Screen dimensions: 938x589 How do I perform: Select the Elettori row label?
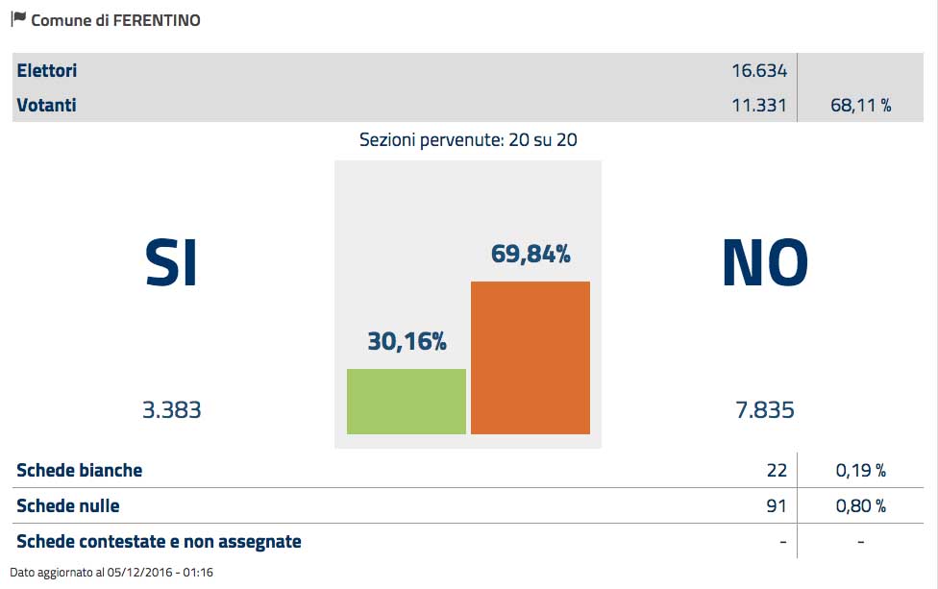pos(47,70)
